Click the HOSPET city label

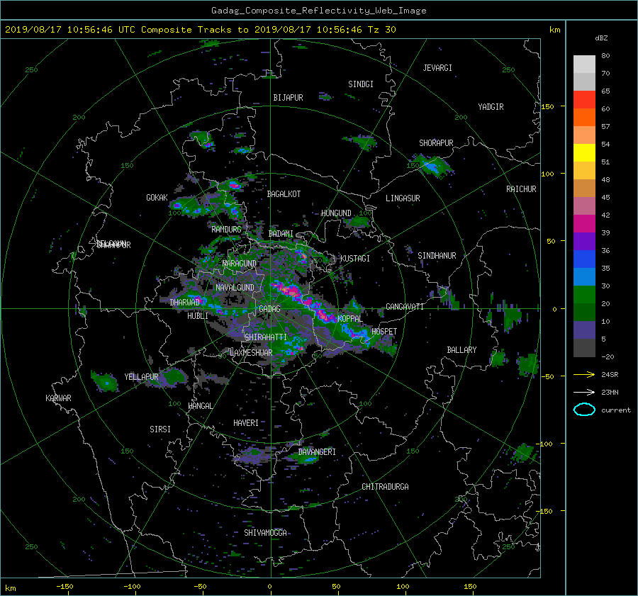pos(384,332)
